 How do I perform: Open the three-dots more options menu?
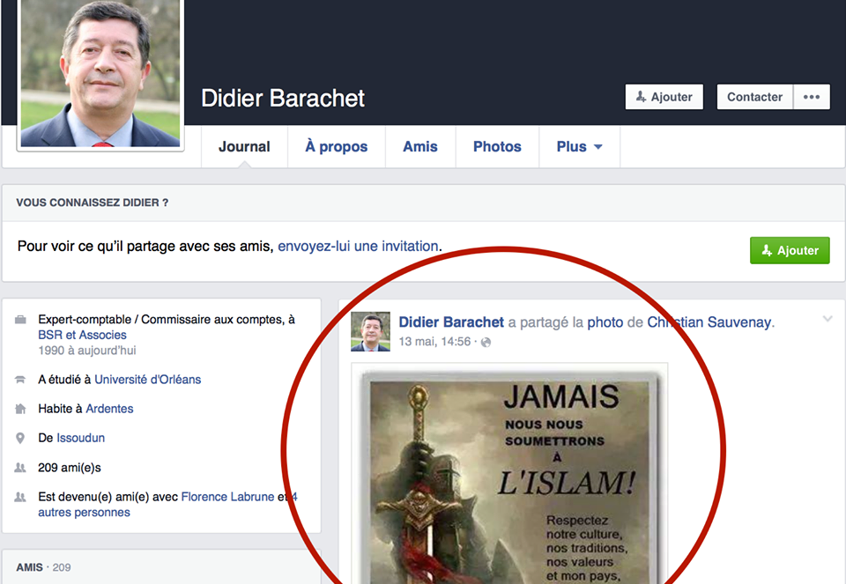point(812,97)
